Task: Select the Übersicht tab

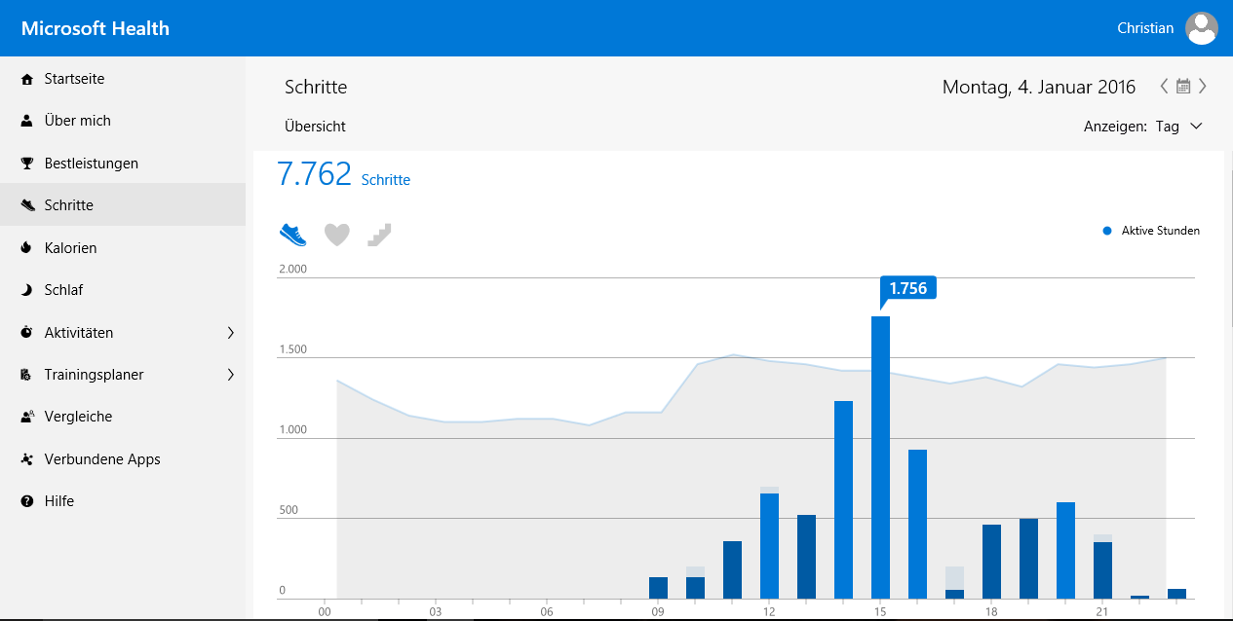Action: [315, 127]
